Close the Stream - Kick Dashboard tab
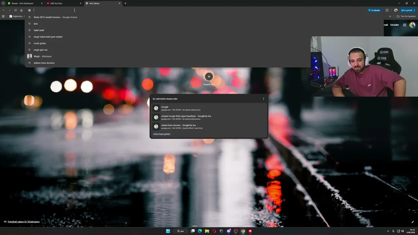 click(x=42, y=3)
